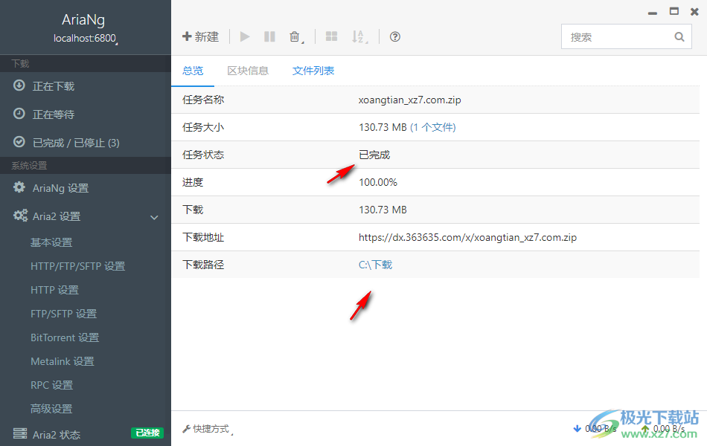Open RPC 设置 submenu item

pos(51,385)
